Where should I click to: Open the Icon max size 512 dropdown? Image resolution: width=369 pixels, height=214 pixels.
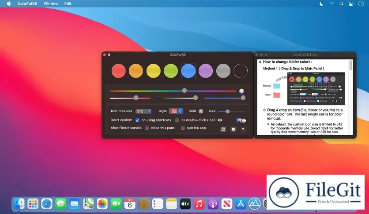[143, 111]
